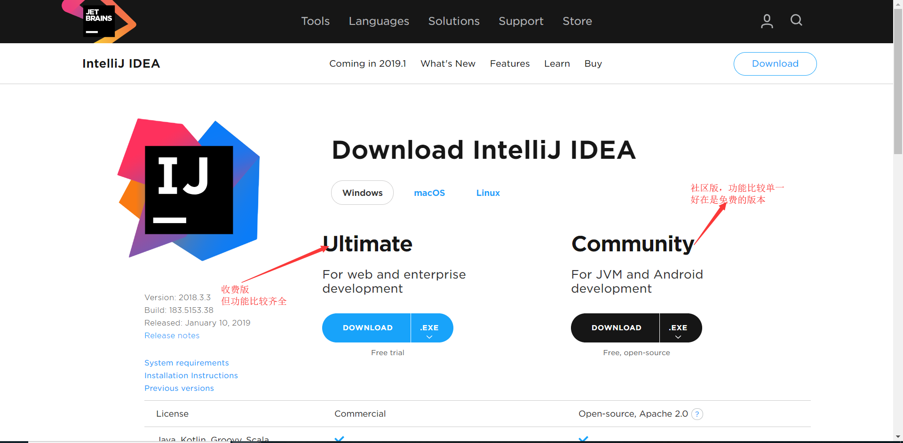
Task: Click the search magnifier icon
Action: point(796,20)
